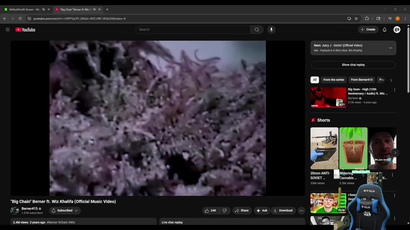The image size is (410, 230).
Task: Go back in browser history
Action: click(x=5, y=19)
